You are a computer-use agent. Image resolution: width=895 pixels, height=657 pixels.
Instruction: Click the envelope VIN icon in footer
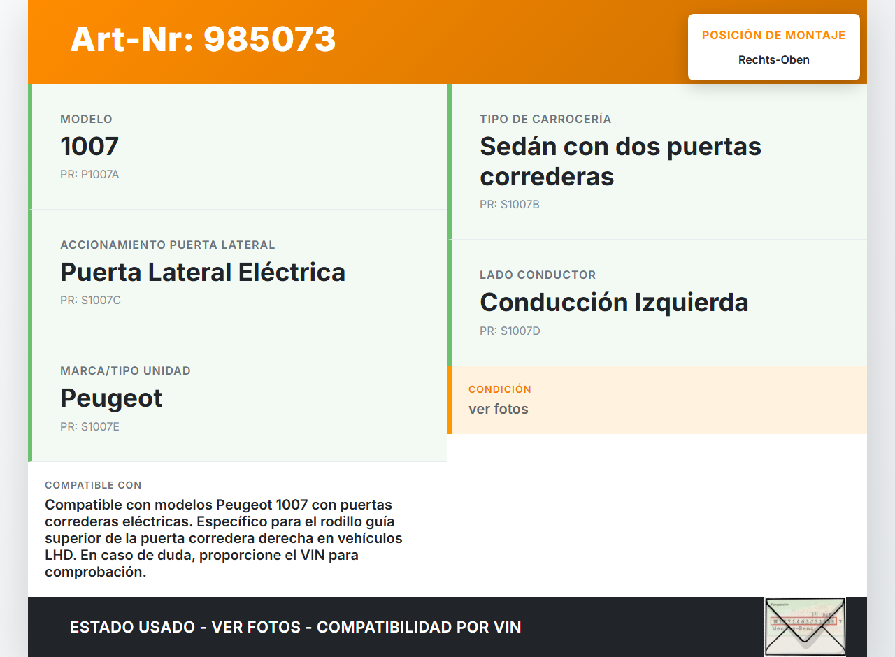point(805,626)
